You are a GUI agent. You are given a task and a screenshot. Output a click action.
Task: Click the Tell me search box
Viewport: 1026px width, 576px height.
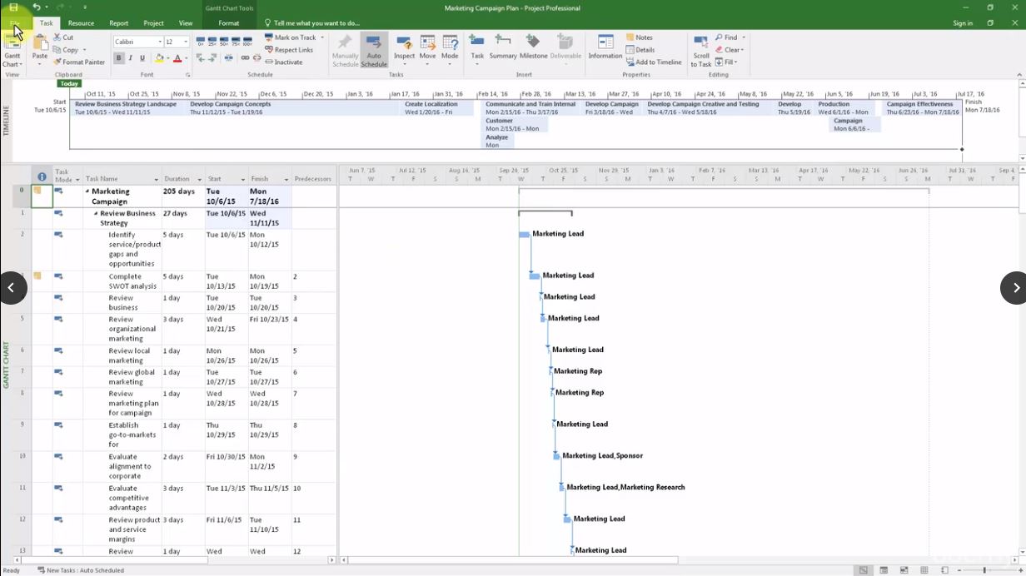[316, 23]
